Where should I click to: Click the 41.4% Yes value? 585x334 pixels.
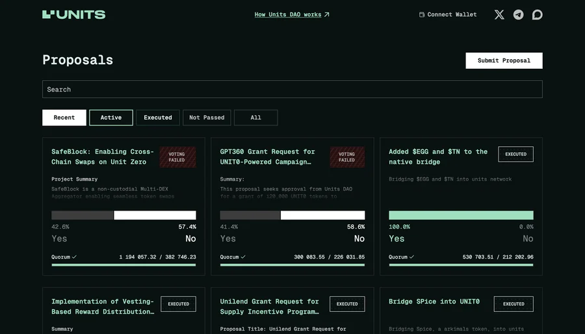[x=229, y=227]
